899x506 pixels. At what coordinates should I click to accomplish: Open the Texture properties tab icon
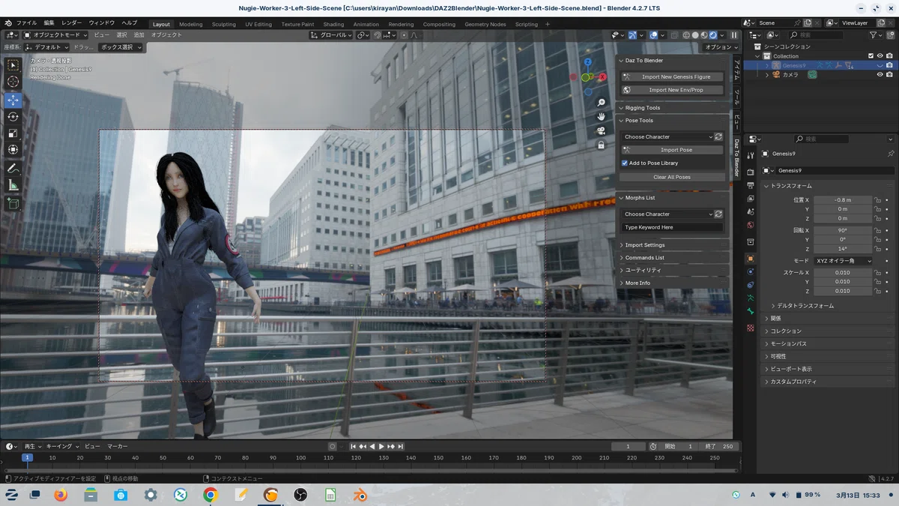pos(750,328)
